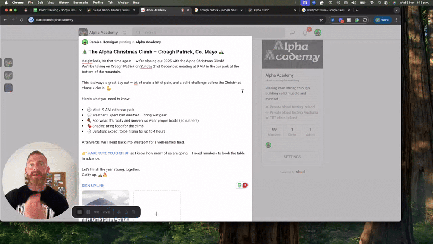Rewind the recording
The height and width of the screenshot is (244, 433).
[96, 212]
